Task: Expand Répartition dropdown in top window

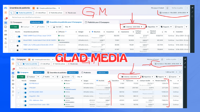Action: coord(152,27)
